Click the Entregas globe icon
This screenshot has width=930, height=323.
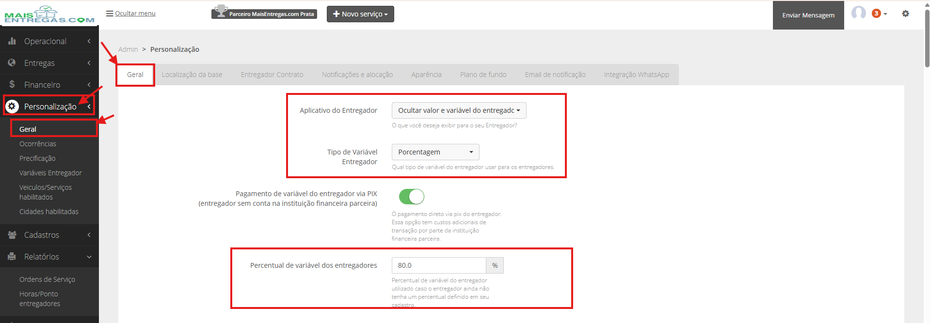point(12,63)
